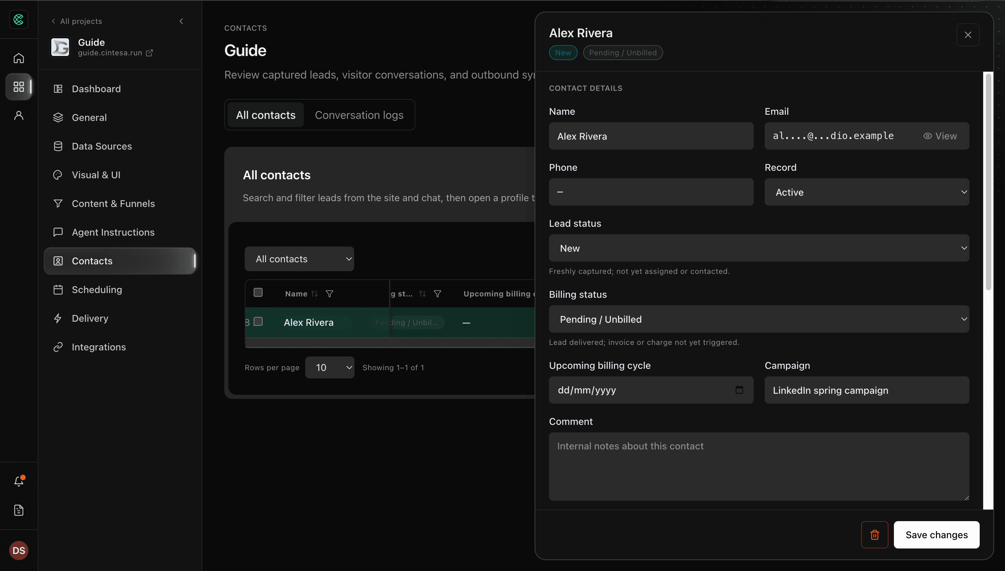
Task: Click the Content & Funnels funnel icon
Action: pyautogui.click(x=58, y=204)
